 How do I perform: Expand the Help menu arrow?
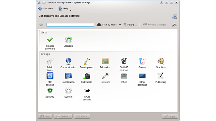point(71,10)
